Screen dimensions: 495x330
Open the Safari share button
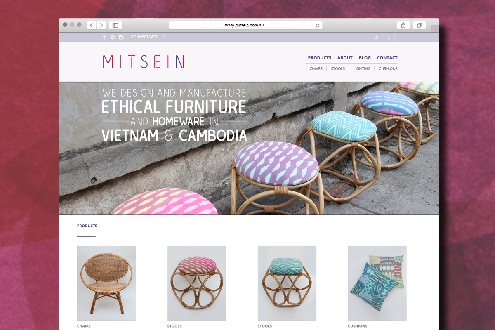click(x=403, y=25)
